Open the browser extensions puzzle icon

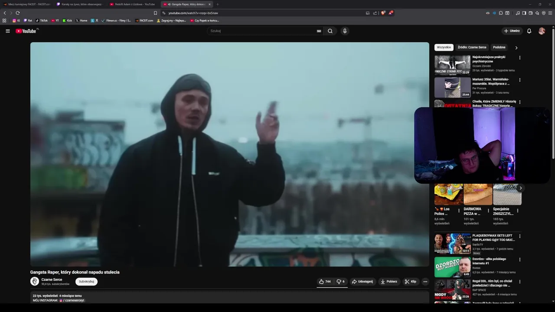[x=501, y=13]
